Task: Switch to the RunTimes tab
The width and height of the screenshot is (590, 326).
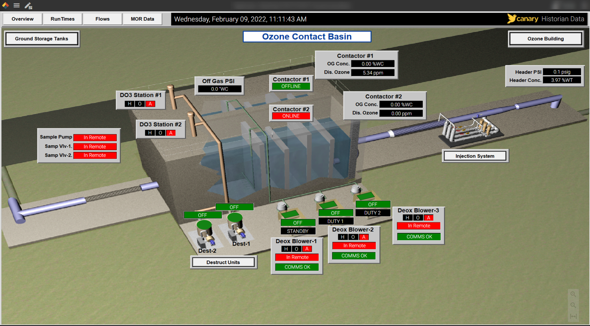Action: coord(62,19)
